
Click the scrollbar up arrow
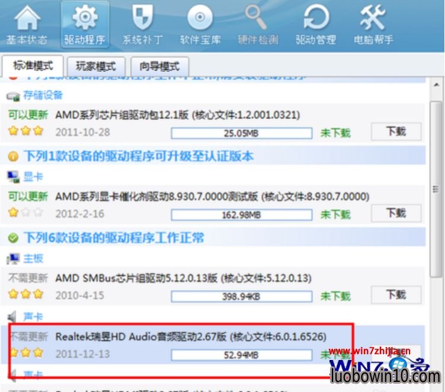click(436, 85)
